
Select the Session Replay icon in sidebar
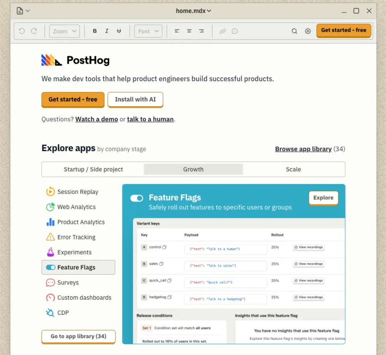point(50,191)
